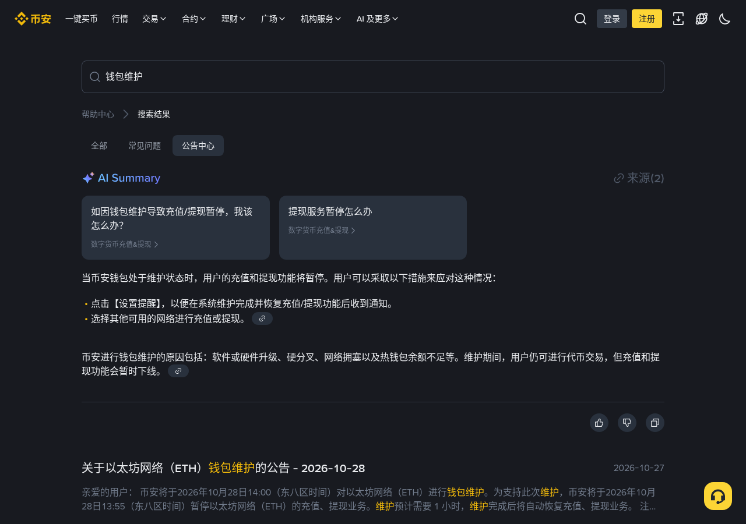
Task: Open the 行情 menu item
Action: 120,19
